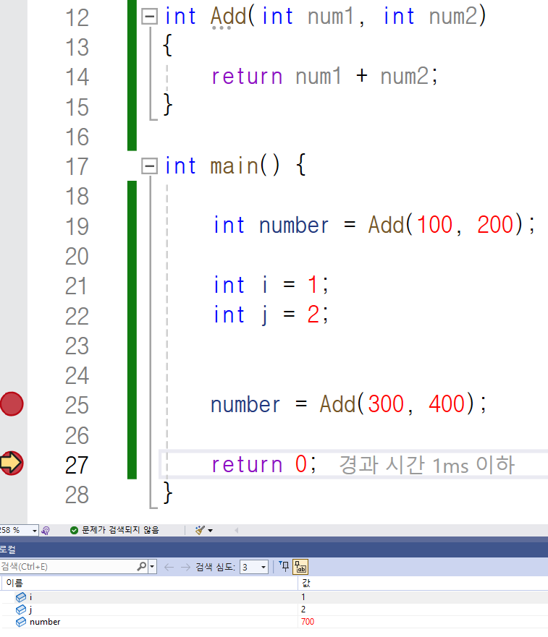This screenshot has width=548, height=637.
Task: Click 'main()' function name
Action: point(245,166)
